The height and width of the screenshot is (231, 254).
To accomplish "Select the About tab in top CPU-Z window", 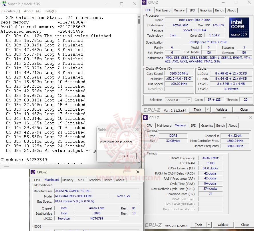I will pyautogui.click(x=231, y=10).
